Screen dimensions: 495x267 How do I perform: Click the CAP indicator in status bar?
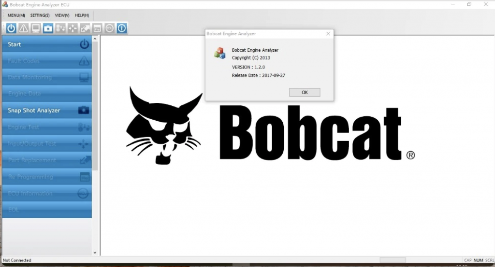tap(468, 260)
